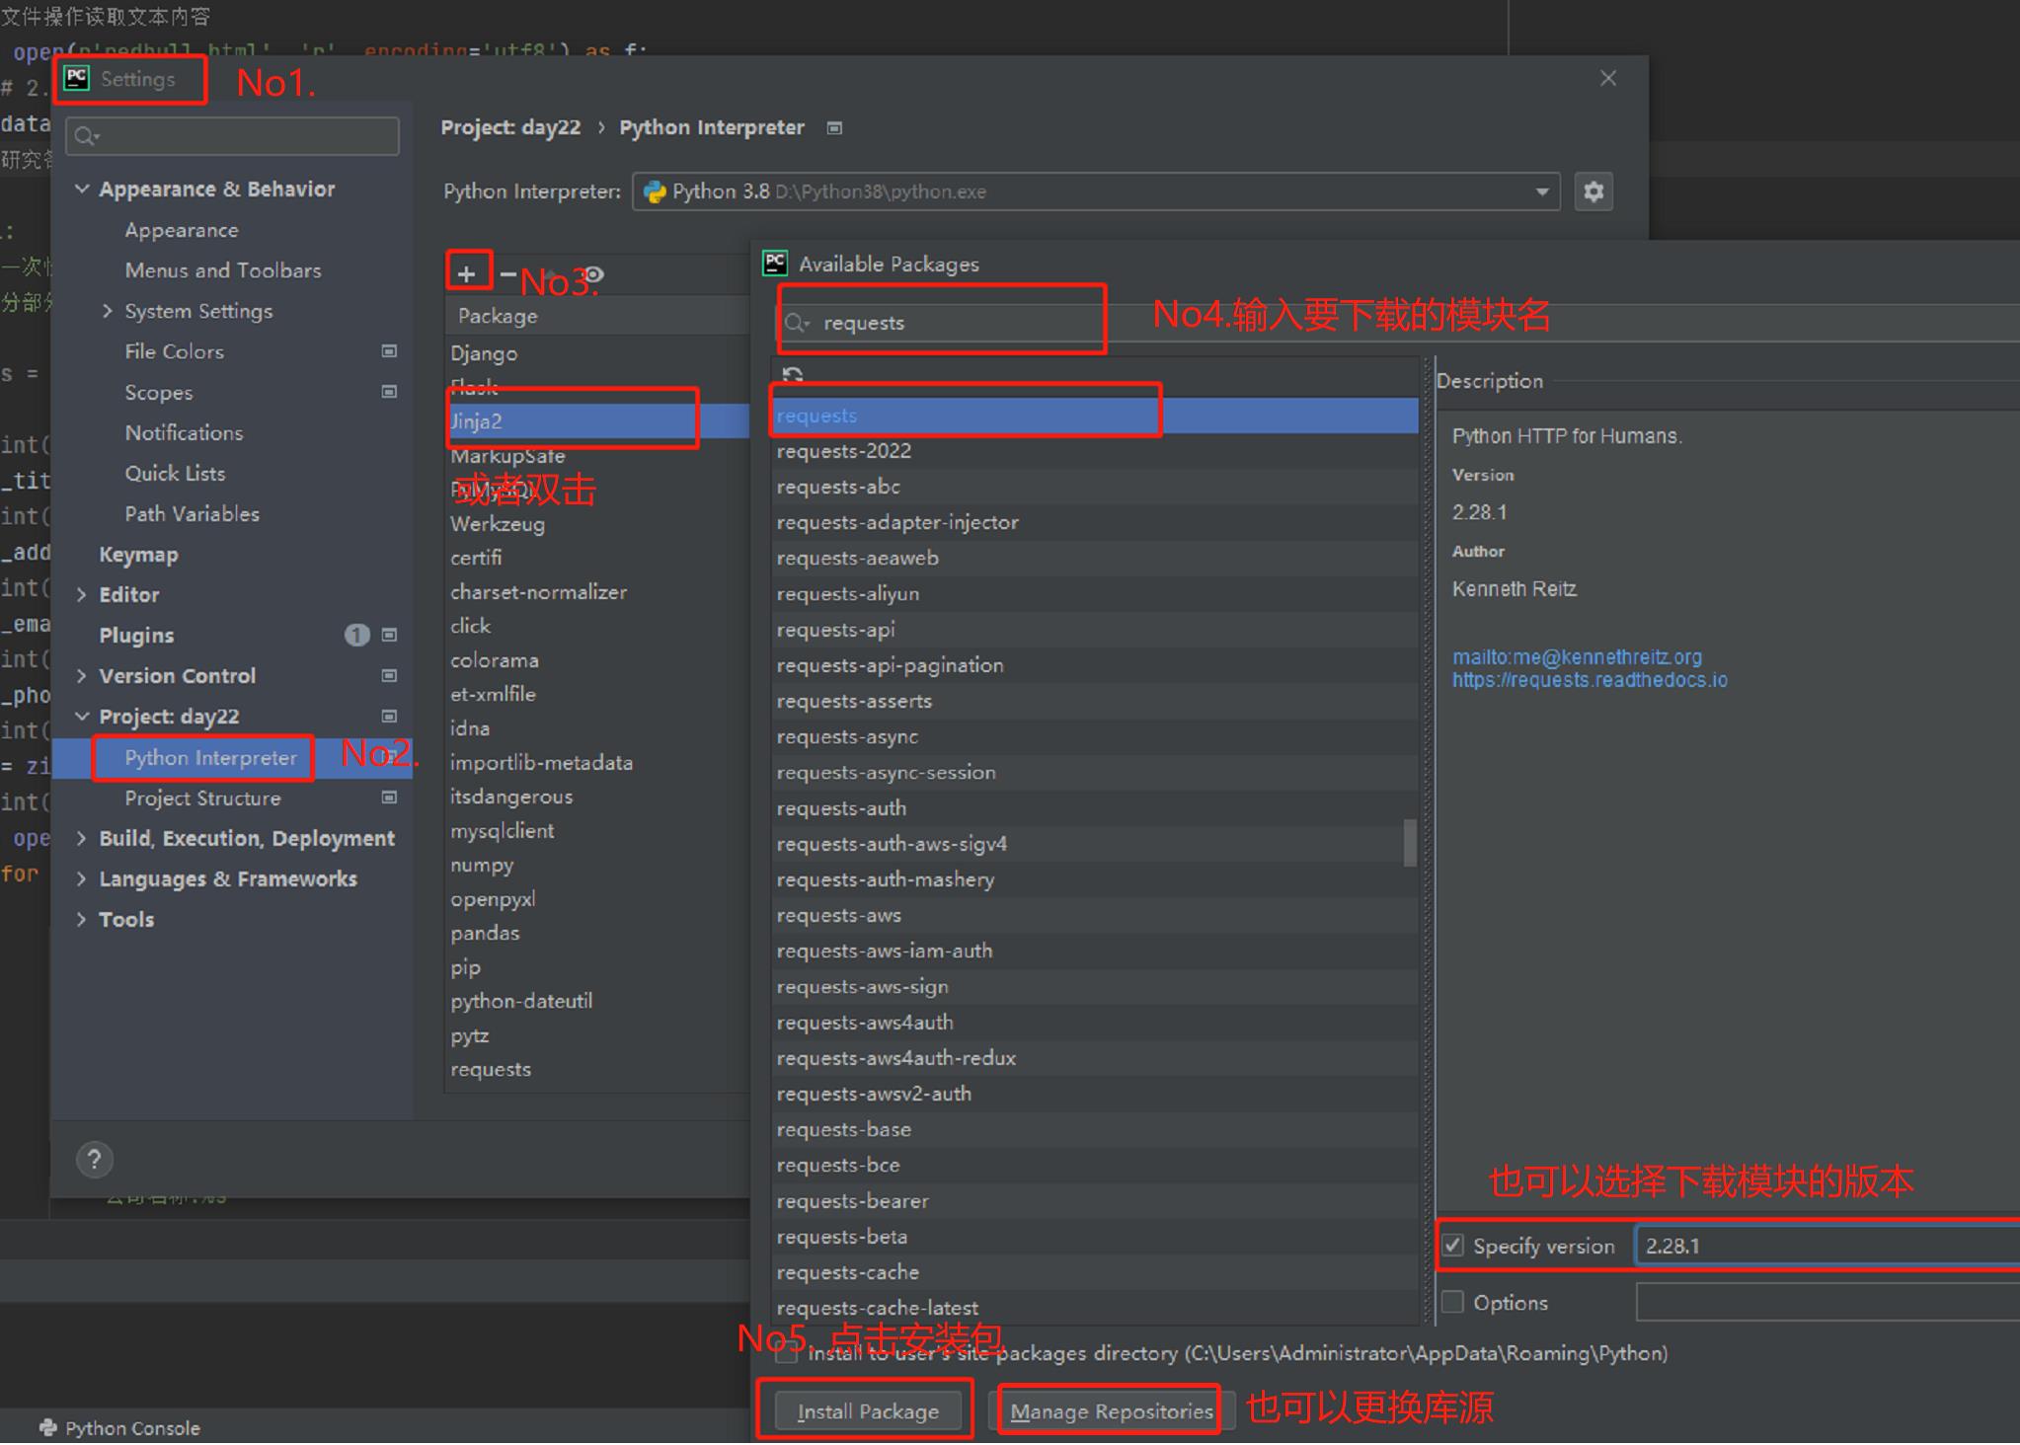Viewport: 2020px width, 1445px height.
Task: Select Menus and Toolbars settings item
Action: point(223,270)
